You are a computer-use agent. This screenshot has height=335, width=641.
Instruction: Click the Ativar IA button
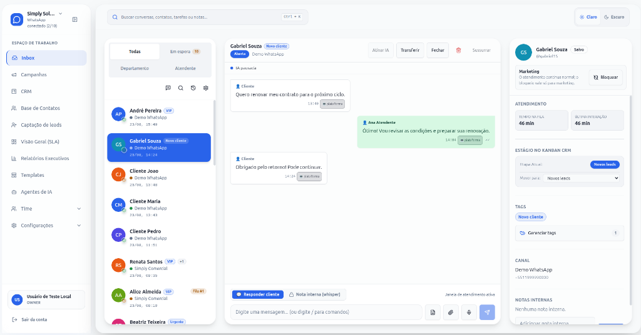pyautogui.click(x=381, y=50)
